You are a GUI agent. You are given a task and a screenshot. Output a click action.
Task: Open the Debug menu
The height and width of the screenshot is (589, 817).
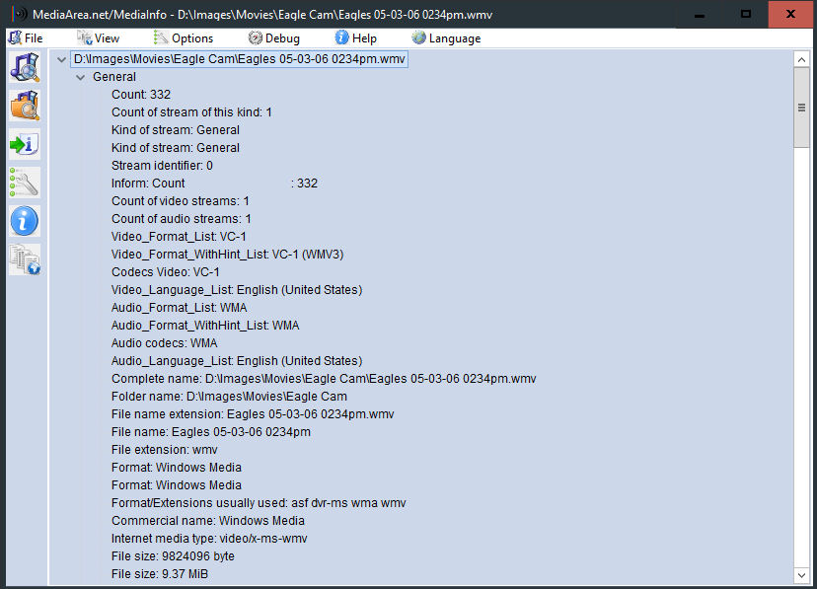(x=274, y=38)
